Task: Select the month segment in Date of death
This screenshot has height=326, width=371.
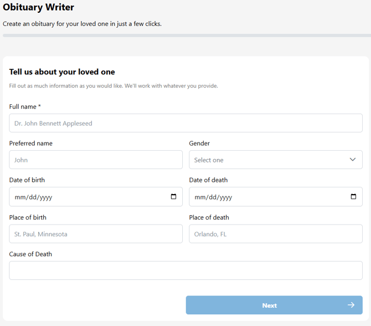Action: tap(200, 197)
